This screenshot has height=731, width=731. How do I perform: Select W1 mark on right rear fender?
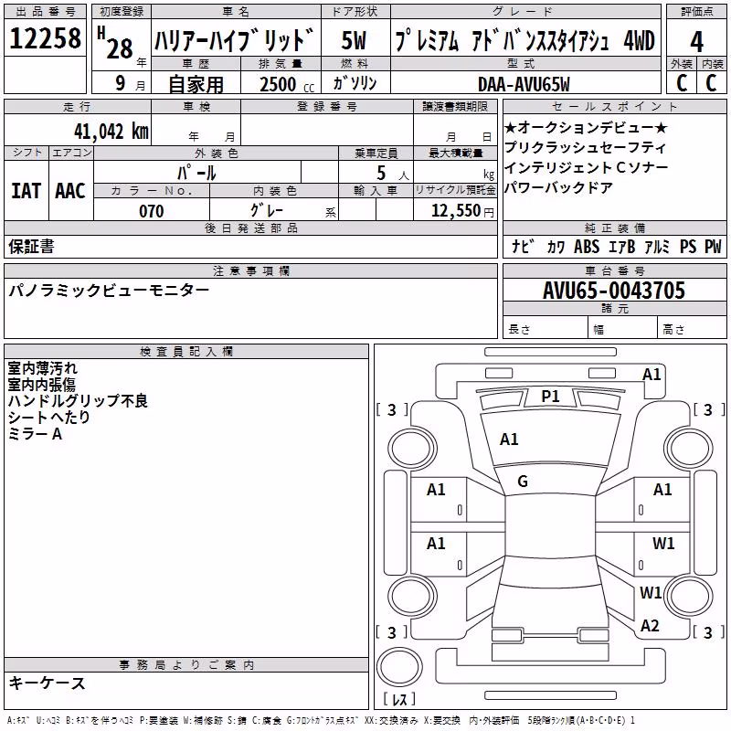(651, 592)
